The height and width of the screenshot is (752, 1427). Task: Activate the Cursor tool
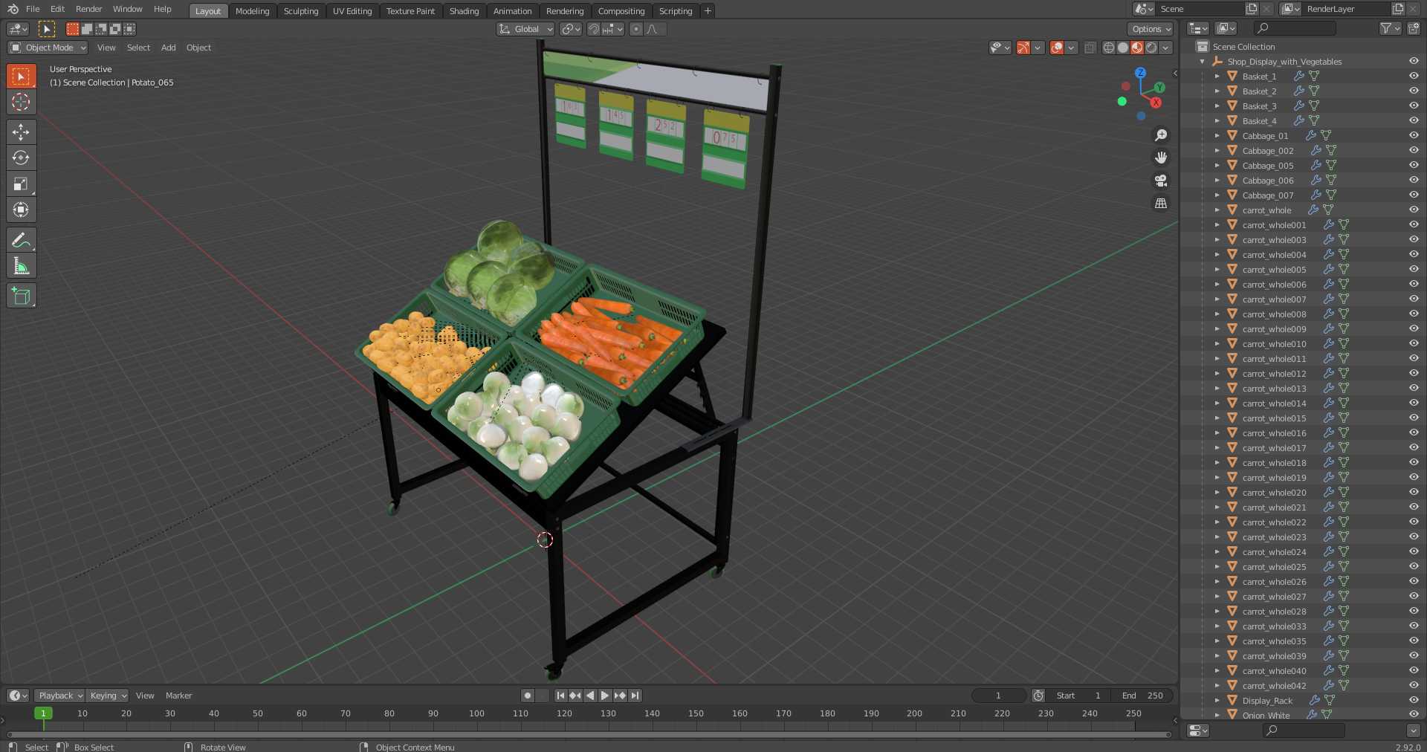pos(21,102)
